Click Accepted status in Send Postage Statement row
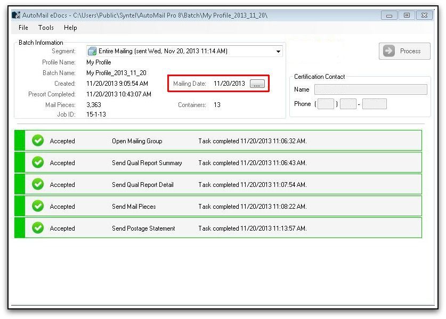The image size is (446, 319). [x=62, y=228]
